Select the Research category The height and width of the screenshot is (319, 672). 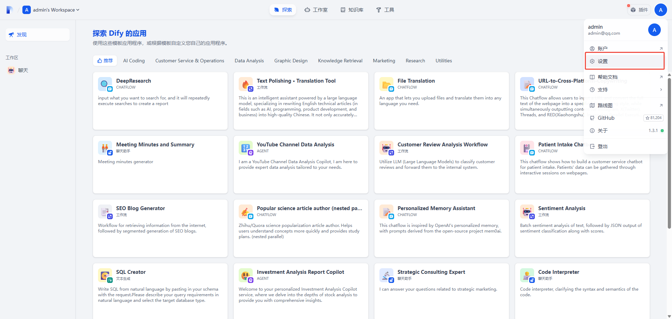[x=415, y=61]
